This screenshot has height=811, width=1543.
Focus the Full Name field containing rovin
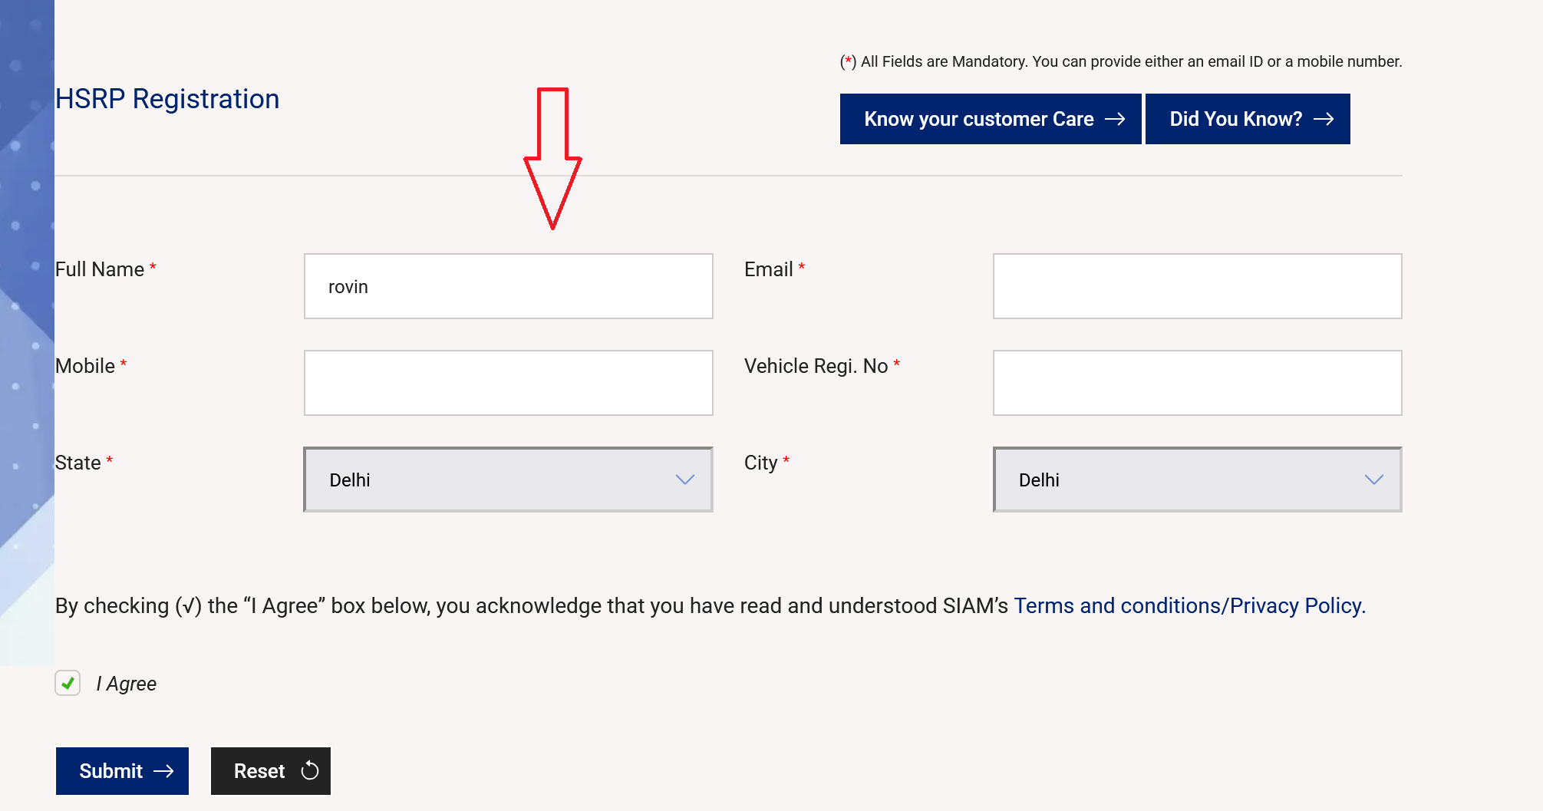coord(508,286)
